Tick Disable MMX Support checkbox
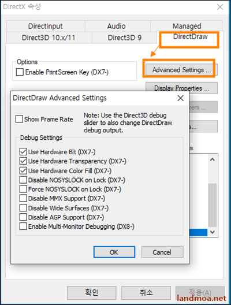Viewport: 231px width, 305px height. click(x=23, y=198)
